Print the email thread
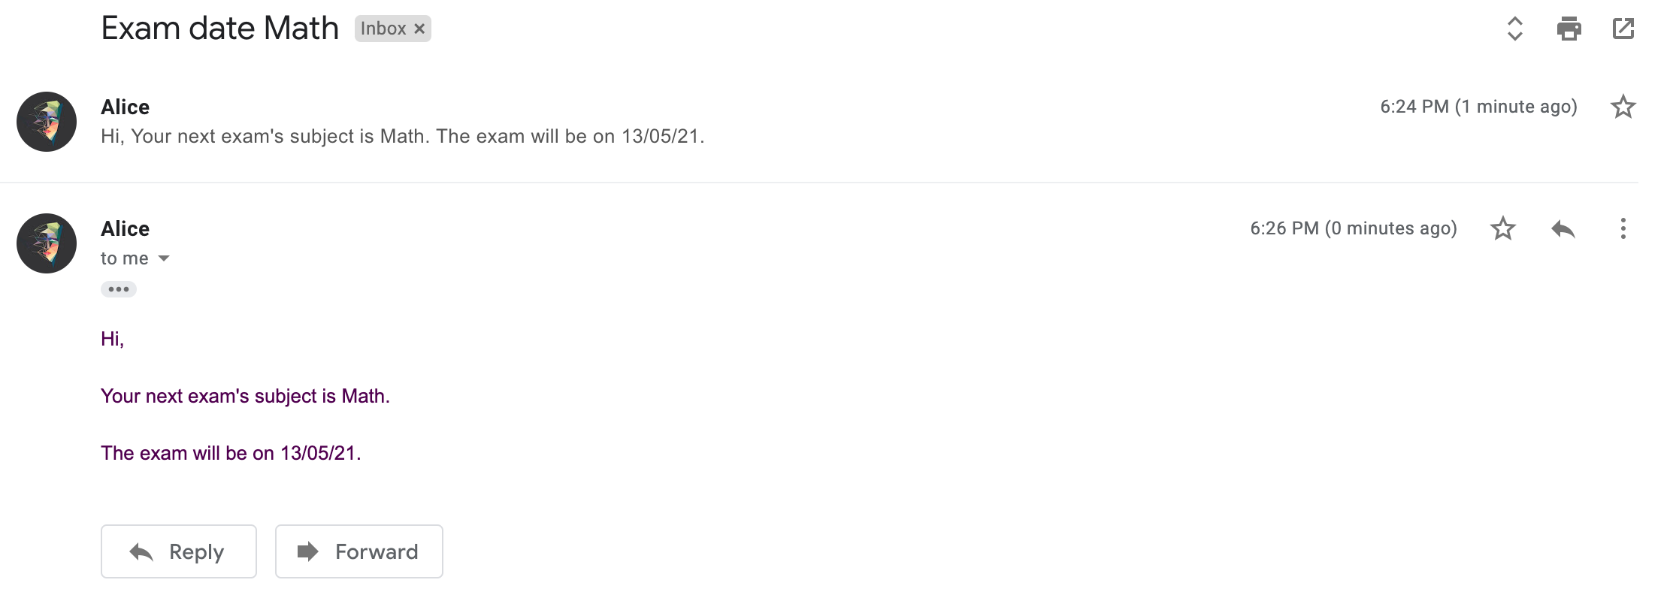The height and width of the screenshot is (595, 1676). [1569, 29]
